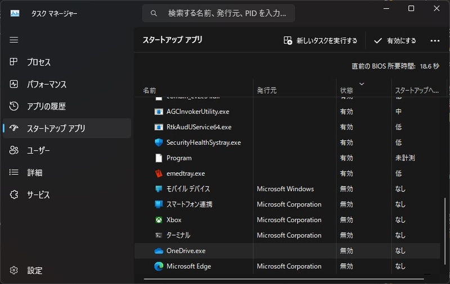This screenshot has width=450, height=284.
Task: Open the hamburger navigation menu
Action: pyautogui.click(x=13, y=40)
